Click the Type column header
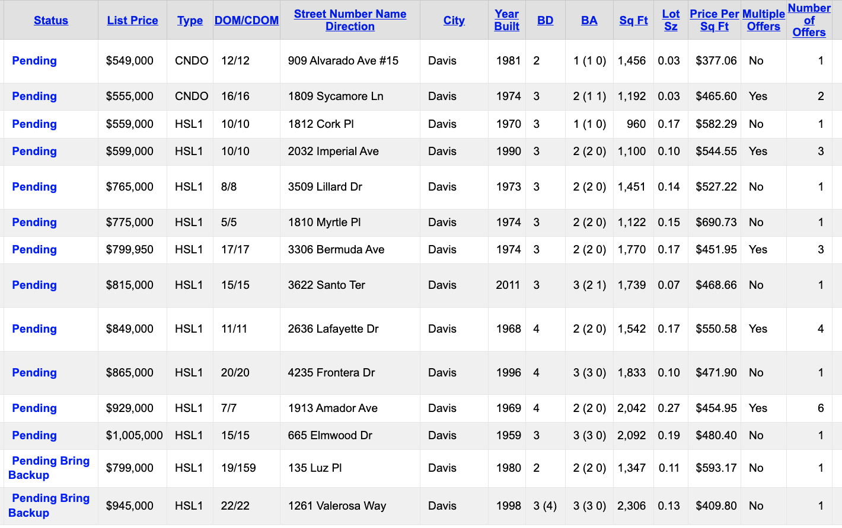The height and width of the screenshot is (528, 842). pyautogui.click(x=190, y=20)
